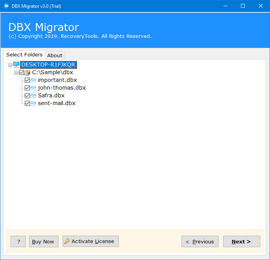The width and height of the screenshot is (270, 260).
Task: Maximize the DBX Migrator window
Action: coord(243,6)
